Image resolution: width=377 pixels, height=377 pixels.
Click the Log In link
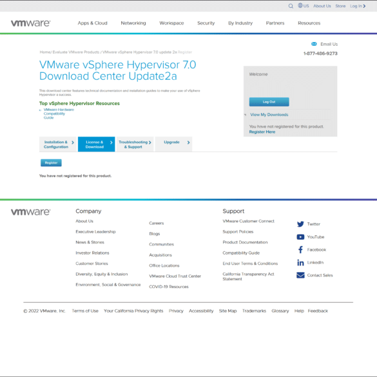tap(356, 6)
